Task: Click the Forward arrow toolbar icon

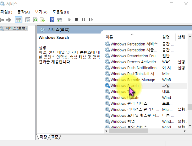Action: (8, 20)
